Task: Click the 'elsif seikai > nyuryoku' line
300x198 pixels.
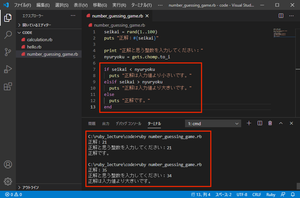Action: pyautogui.click(x=133, y=82)
